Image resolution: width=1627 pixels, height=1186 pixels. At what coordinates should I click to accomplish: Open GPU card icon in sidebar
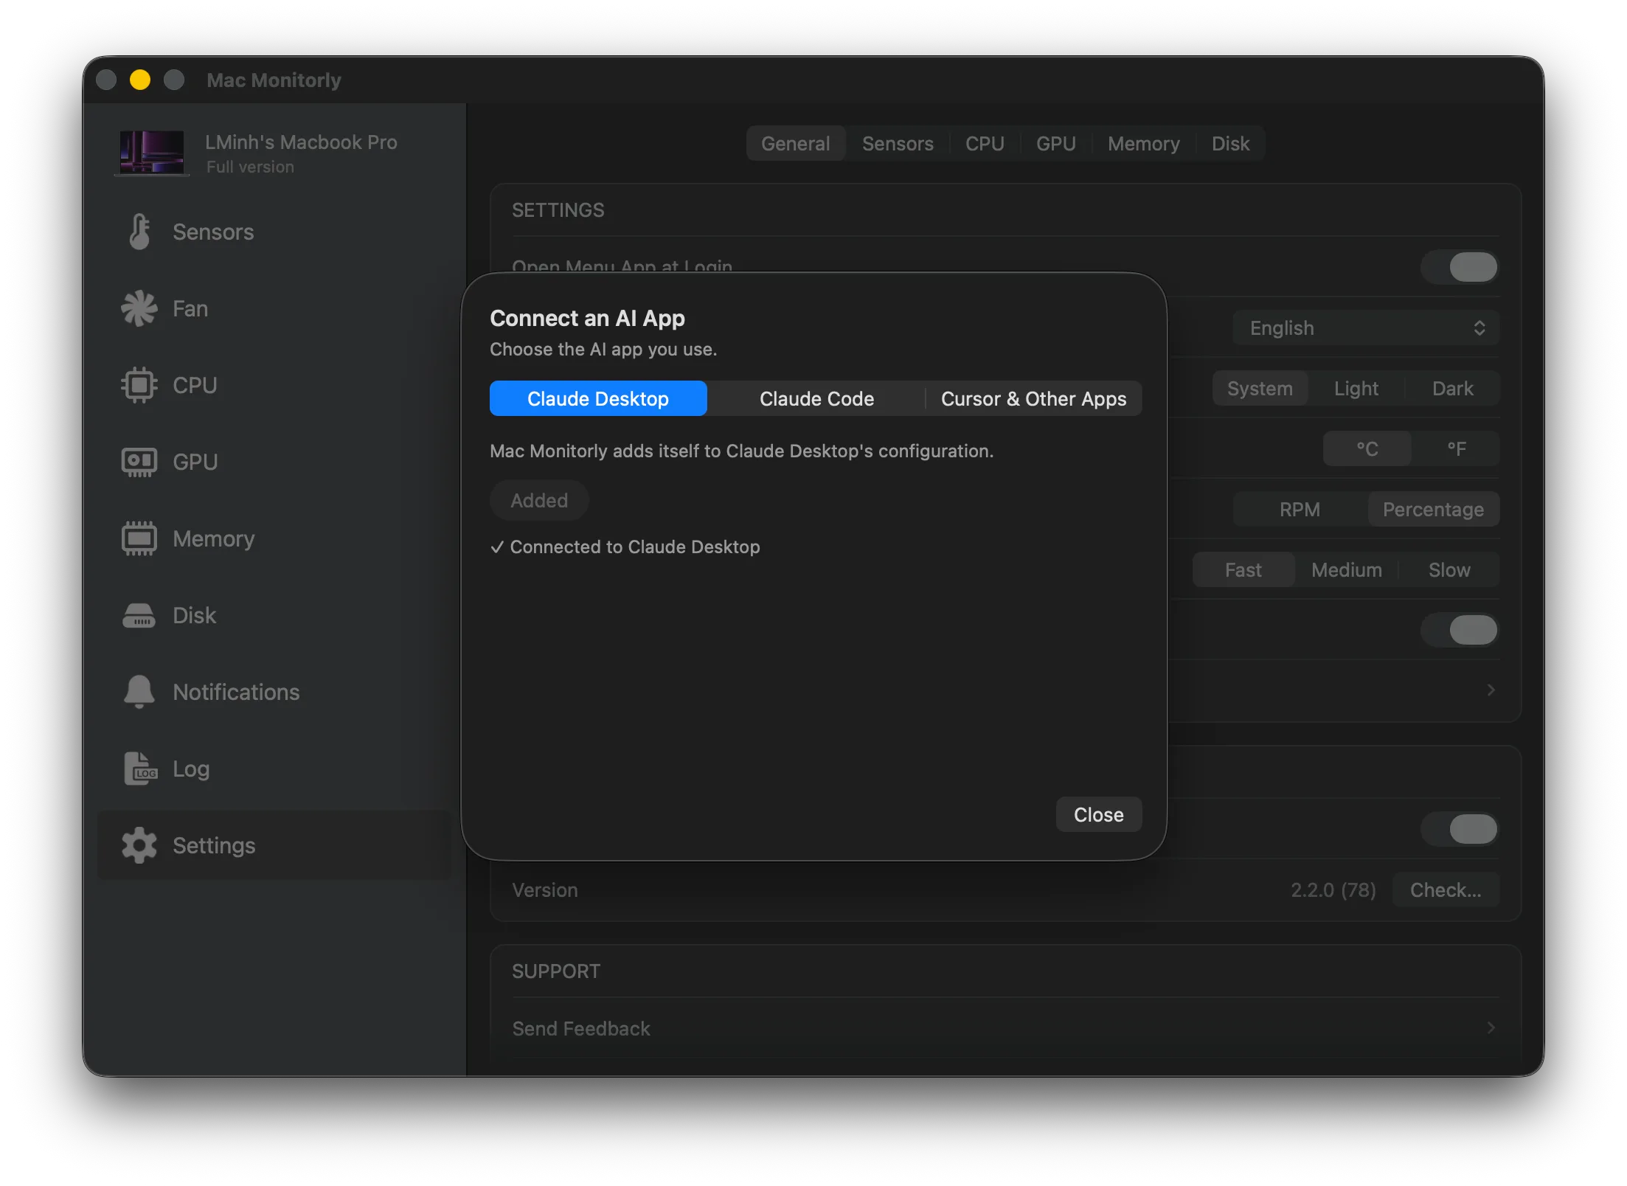coord(139,462)
